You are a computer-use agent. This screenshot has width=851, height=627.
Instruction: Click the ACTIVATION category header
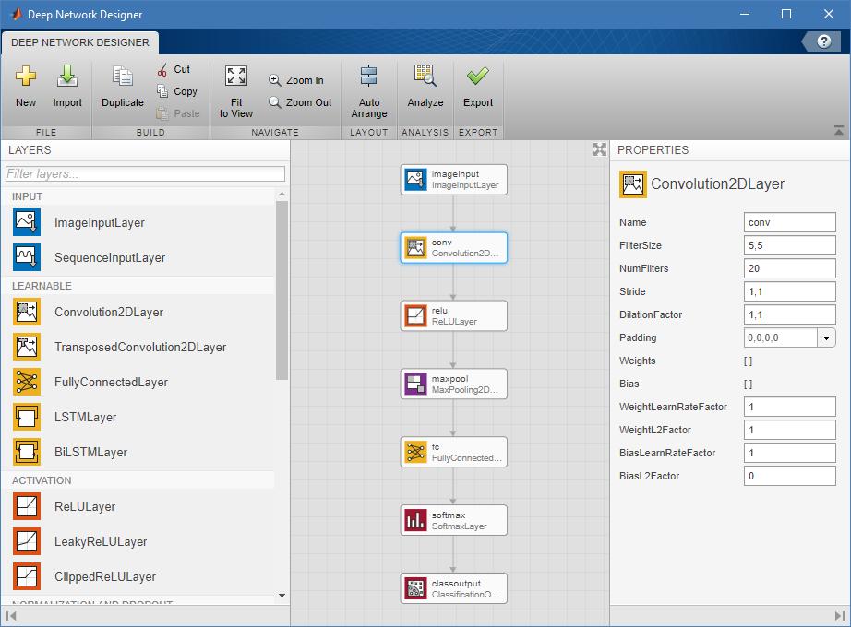click(x=42, y=480)
